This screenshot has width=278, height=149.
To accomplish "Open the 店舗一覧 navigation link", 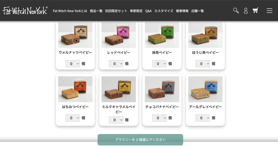I will (x=198, y=11).
